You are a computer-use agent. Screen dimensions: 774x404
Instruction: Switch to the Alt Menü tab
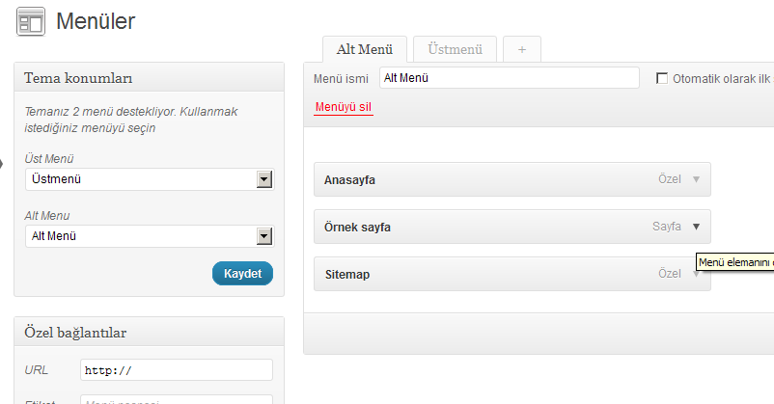pos(364,49)
